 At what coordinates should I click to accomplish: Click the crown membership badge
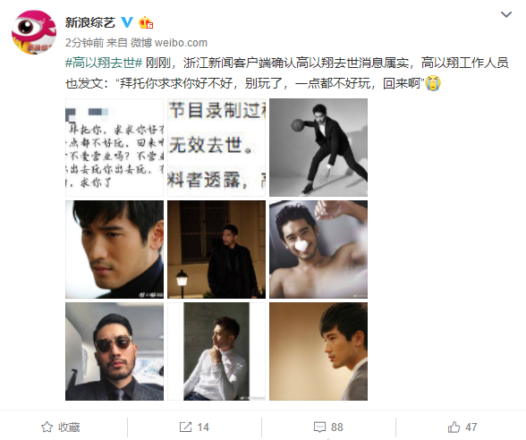(146, 22)
